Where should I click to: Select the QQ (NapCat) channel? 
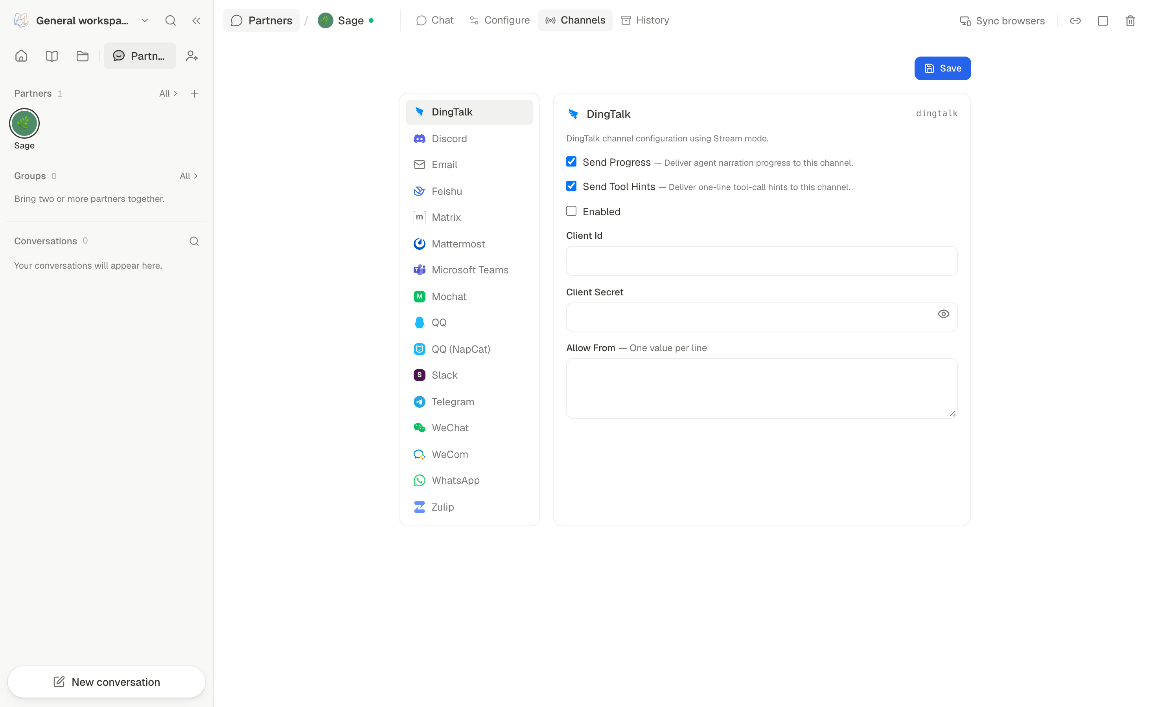(469, 349)
